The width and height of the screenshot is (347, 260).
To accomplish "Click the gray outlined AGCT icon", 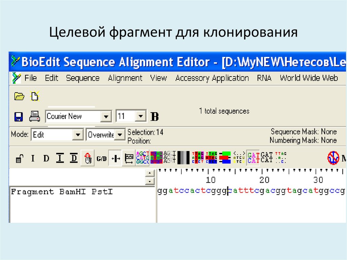I will click(x=170, y=158).
